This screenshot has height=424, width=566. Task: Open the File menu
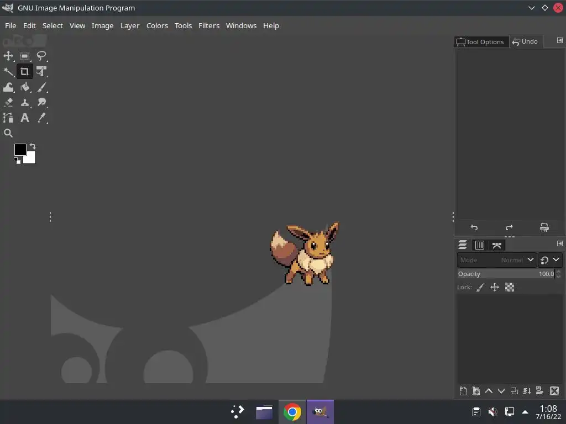[x=11, y=25]
